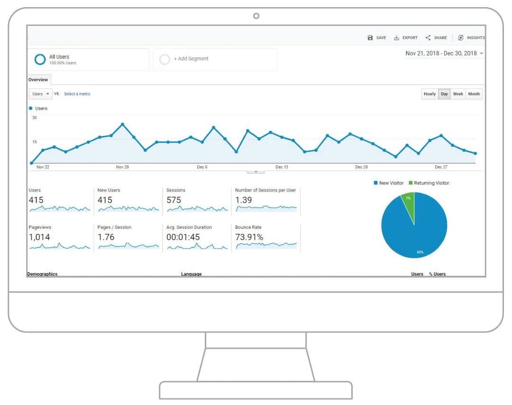Click the Select a metric link
Image resolution: width=512 pixels, height=405 pixels.
click(x=77, y=94)
